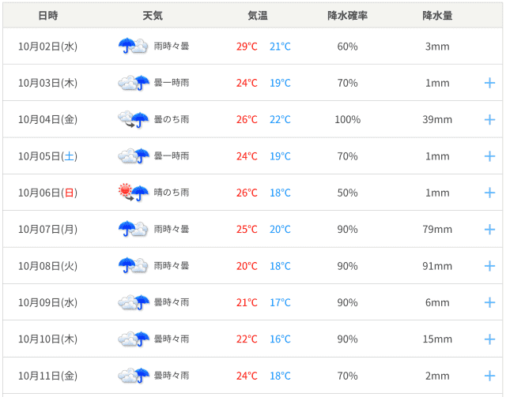The image size is (506, 397).
Task: Click the rain-and-cloud icon for 10月02日
Action: 133,46
